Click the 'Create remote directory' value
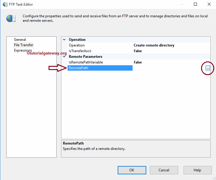Viewport: 216px width, 180px height. pos(154,45)
